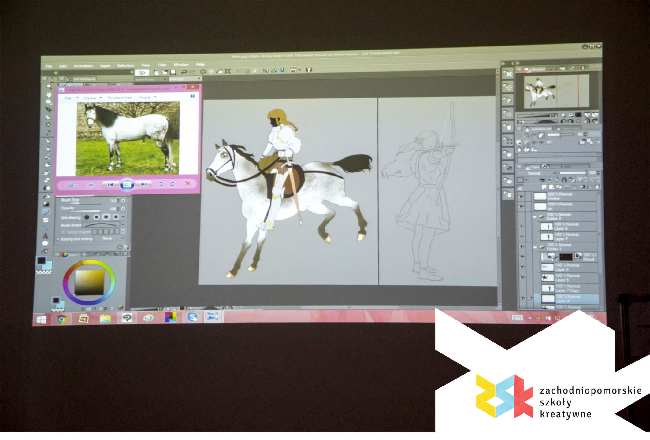Click the red delete X in photo viewer

pyautogui.click(x=188, y=183)
